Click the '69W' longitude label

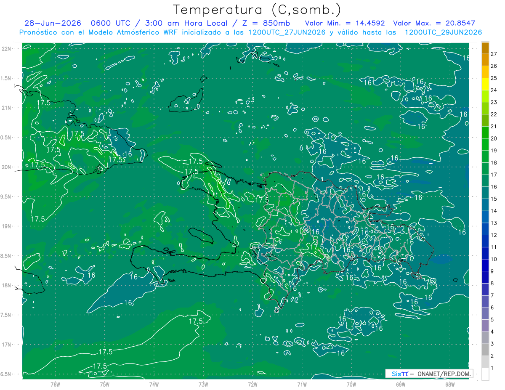click(x=401, y=385)
